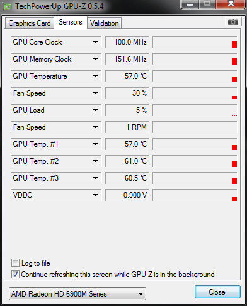The width and height of the screenshot is (247, 306).
Task: Expand the GPU Memory Clock dropdown arrow
Action: [95, 59]
